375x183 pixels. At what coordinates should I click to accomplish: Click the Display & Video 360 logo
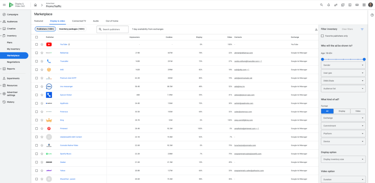point(17,5)
